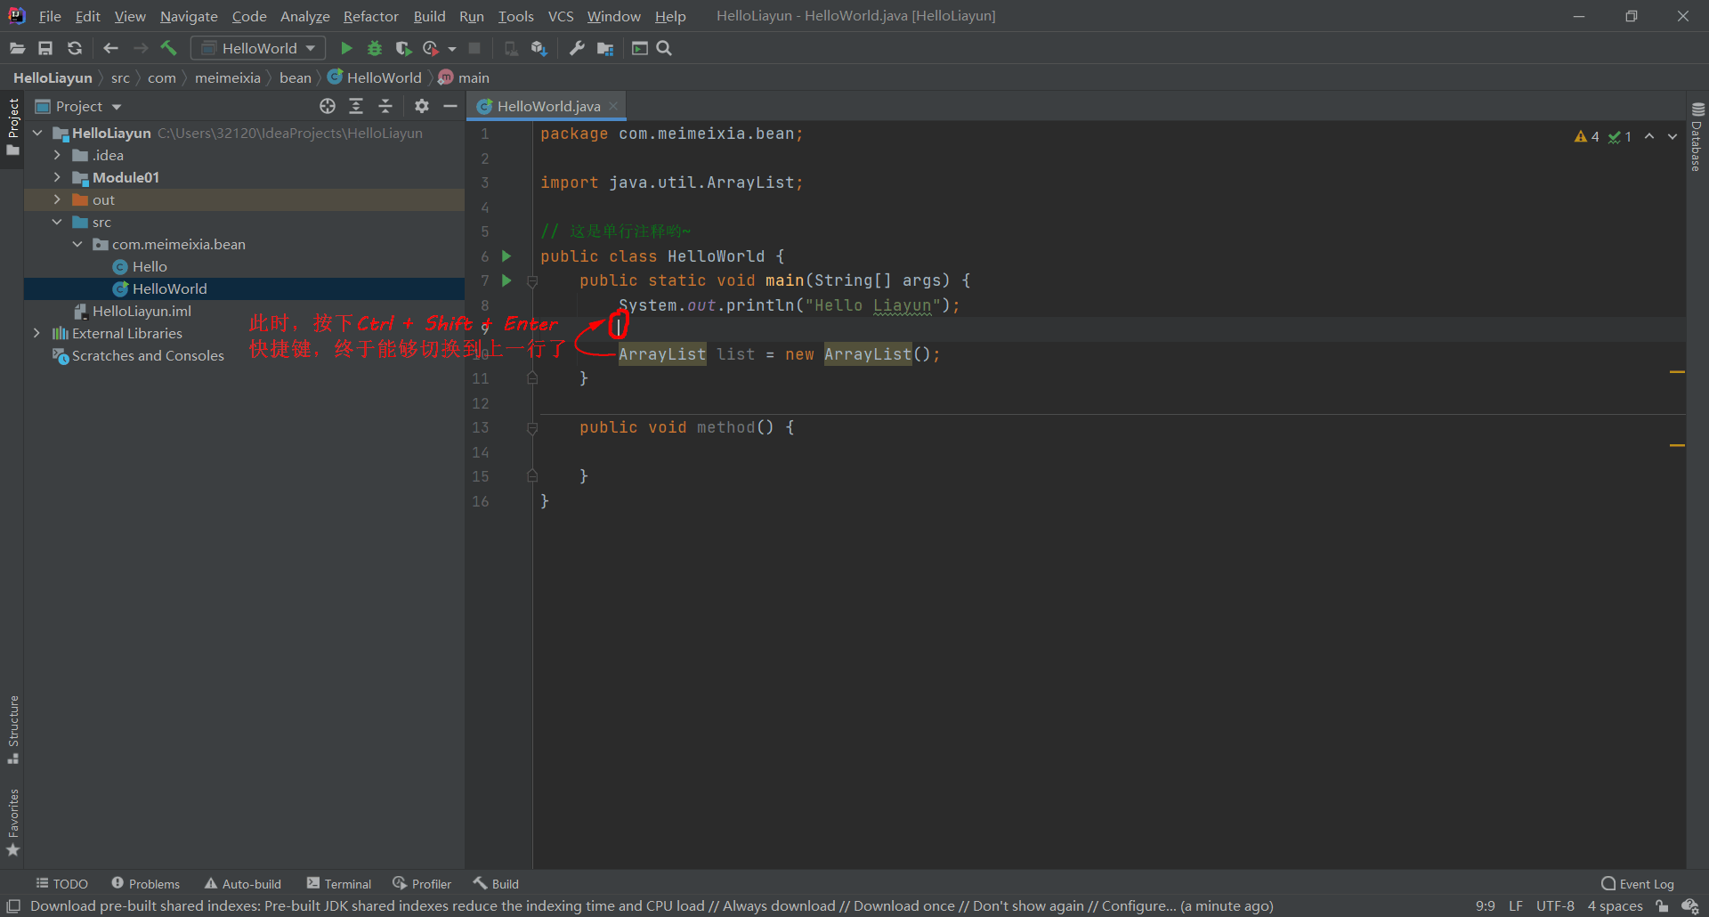Toggle tool window bars corner icon
The width and height of the screenshot is (1709, 917).
[x=13, y=906]
